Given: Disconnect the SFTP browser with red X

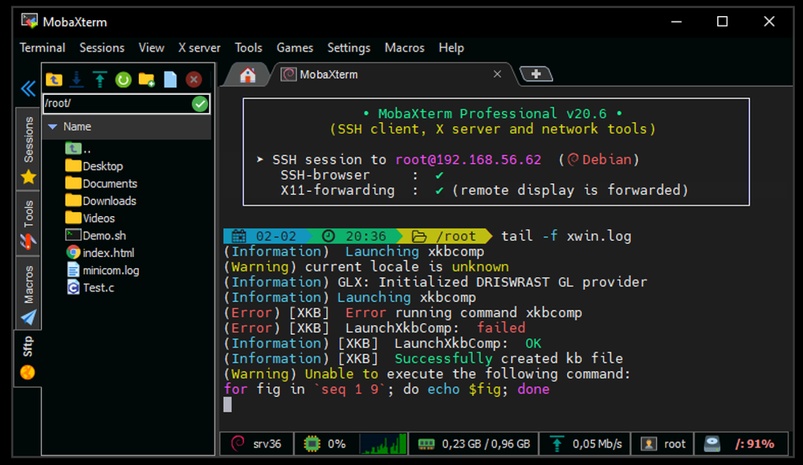Looking at the screenshot, I should point(194,80).
